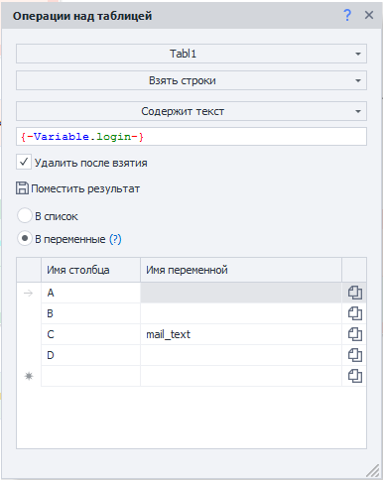The image size is (383, 480).
Task: Click the {-Variable.login-} text field
Action: [191, 137]
